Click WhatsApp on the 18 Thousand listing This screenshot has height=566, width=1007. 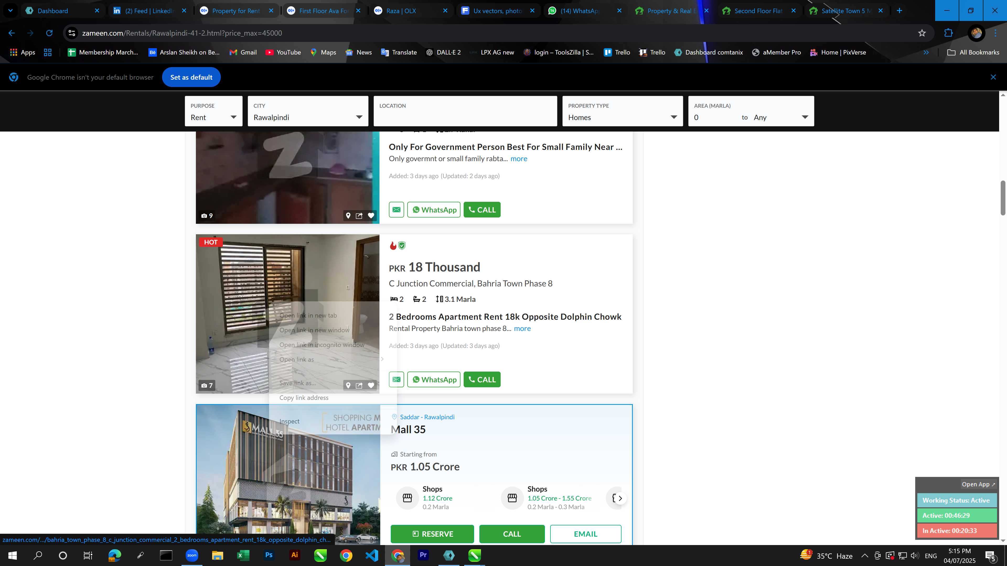click(433, 379)
